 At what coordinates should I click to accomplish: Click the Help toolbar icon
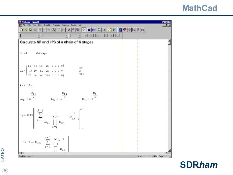coord(114,30)
